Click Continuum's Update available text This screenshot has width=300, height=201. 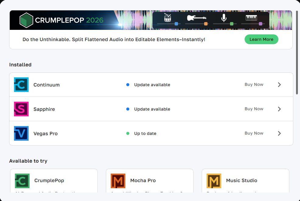pyautogui.click(x=152, y=85)
